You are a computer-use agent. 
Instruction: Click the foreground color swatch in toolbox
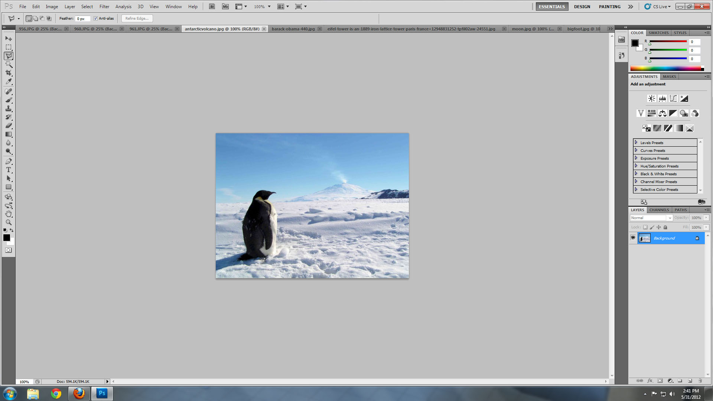[x=6, y=238]
